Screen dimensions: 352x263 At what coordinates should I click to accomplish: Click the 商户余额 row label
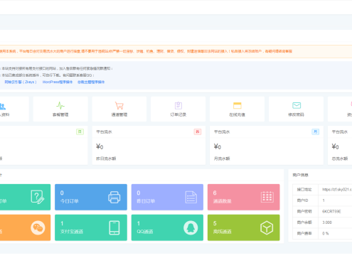point(304,222)
